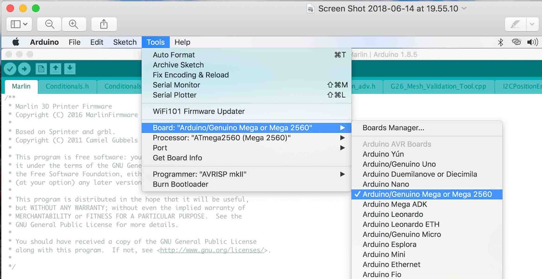Click the Arduino Upload arrow button

coord(24,69)
